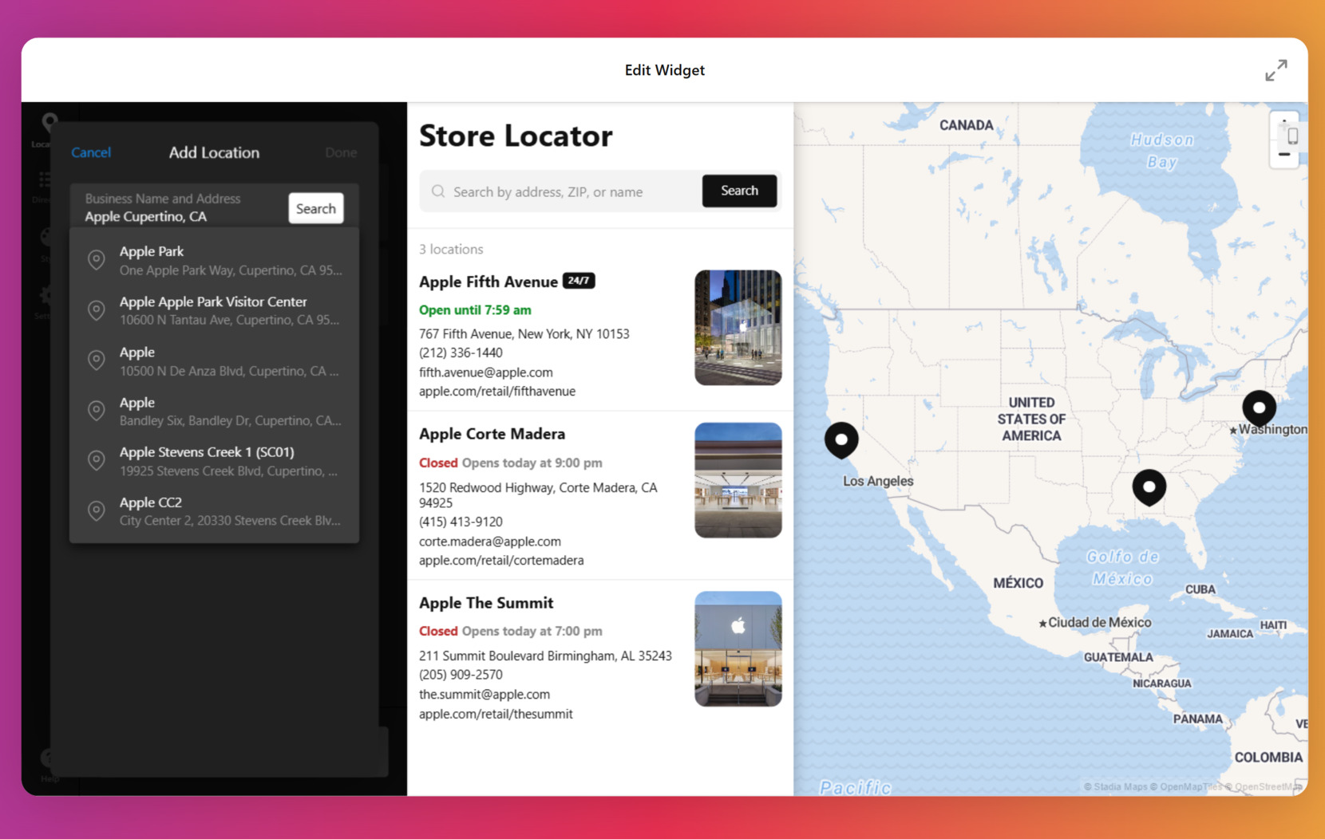
Task: Open the Style panel in the sidebar
Action: click(x=45, y=237)
